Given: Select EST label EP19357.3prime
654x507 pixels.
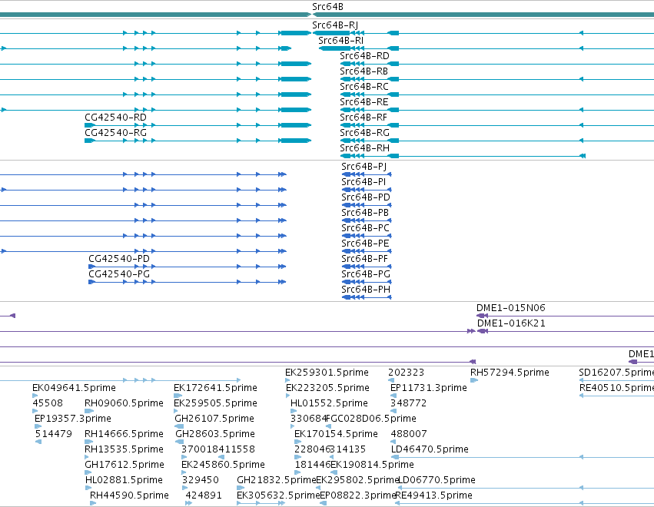Looking at the screenshot, I should 73,419.
